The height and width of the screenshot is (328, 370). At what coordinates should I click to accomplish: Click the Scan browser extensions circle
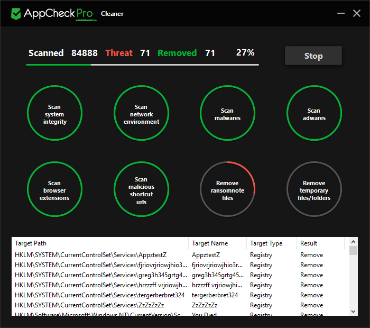[54, 190]
